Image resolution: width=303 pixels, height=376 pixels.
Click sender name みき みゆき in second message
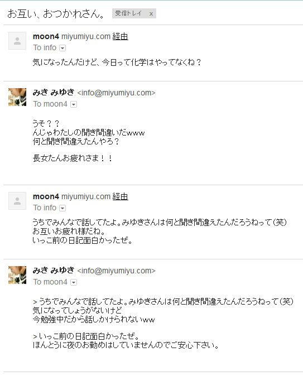tap(54, 93)
